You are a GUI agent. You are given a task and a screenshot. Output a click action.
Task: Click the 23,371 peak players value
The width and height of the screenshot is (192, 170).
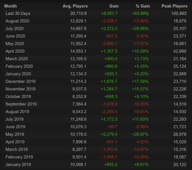tap(180, 36)
